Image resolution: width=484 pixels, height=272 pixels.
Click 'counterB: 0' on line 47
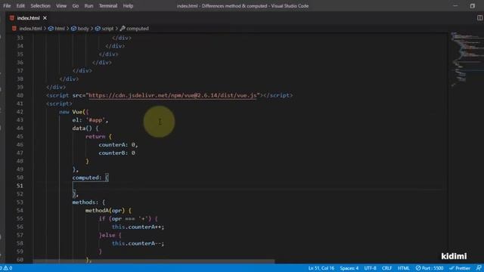pos(116,153)
